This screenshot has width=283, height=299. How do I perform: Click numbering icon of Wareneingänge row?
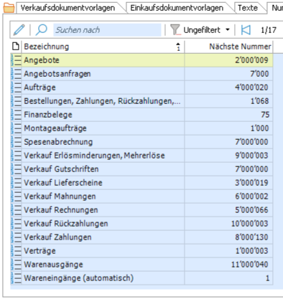click(16, 278)
